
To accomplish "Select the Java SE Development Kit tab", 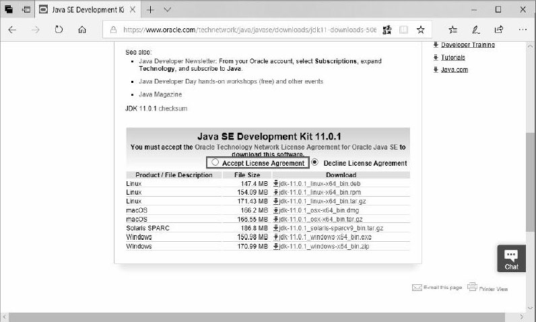I will pyautogui.click(x=87, y=9).
